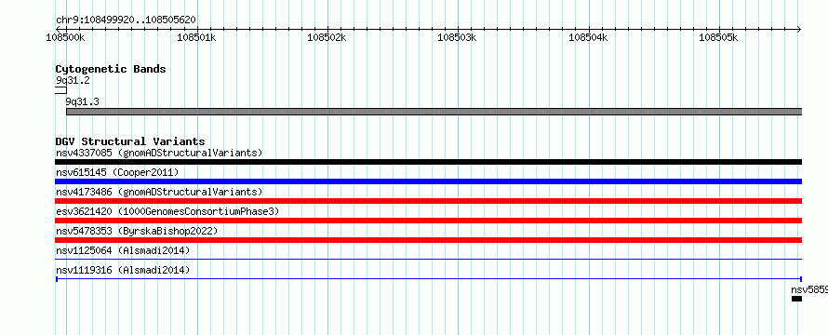
Task: Select the small white 9q31.2 band box
Action: pos(61,90)
